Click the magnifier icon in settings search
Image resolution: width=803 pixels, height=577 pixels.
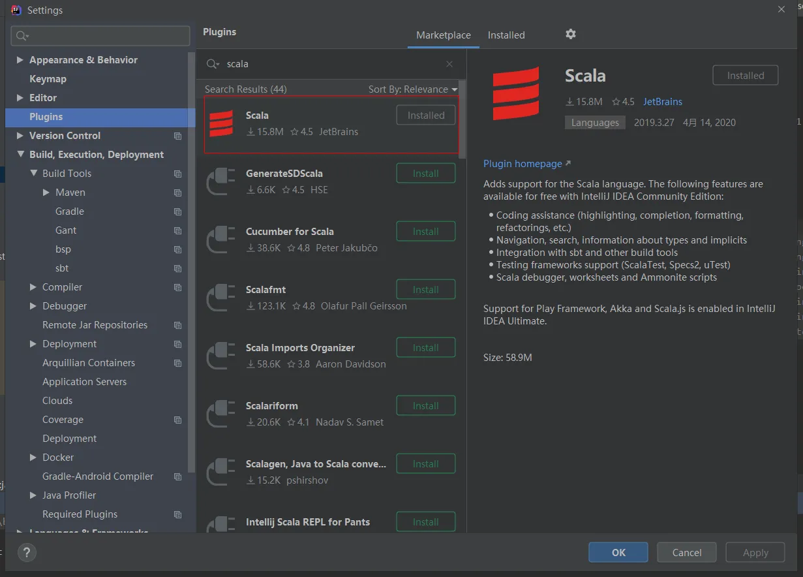pos(22,36)
